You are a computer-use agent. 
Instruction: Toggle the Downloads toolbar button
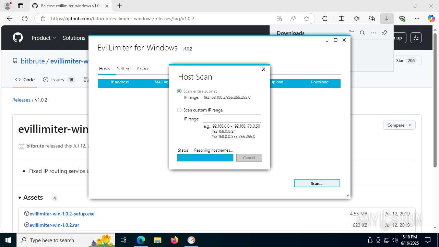[387, 19]
